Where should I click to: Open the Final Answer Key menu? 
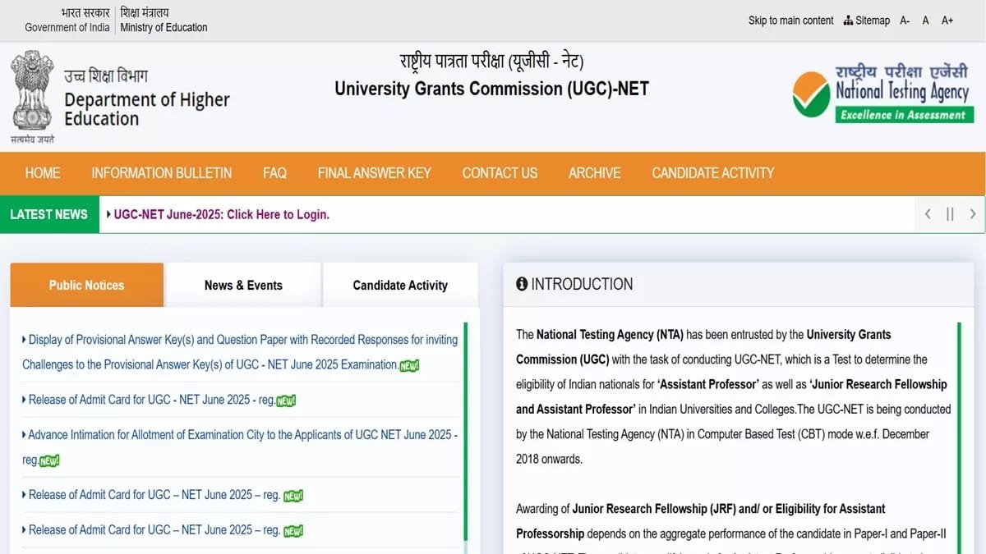pyautogui.click(x=374, y=173)
